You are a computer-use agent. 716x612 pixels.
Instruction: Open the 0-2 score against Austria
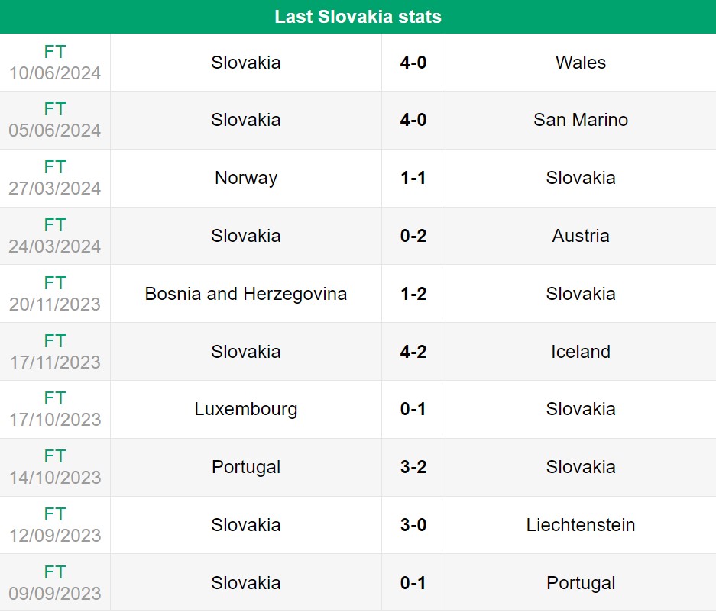(x=413, y=236)
